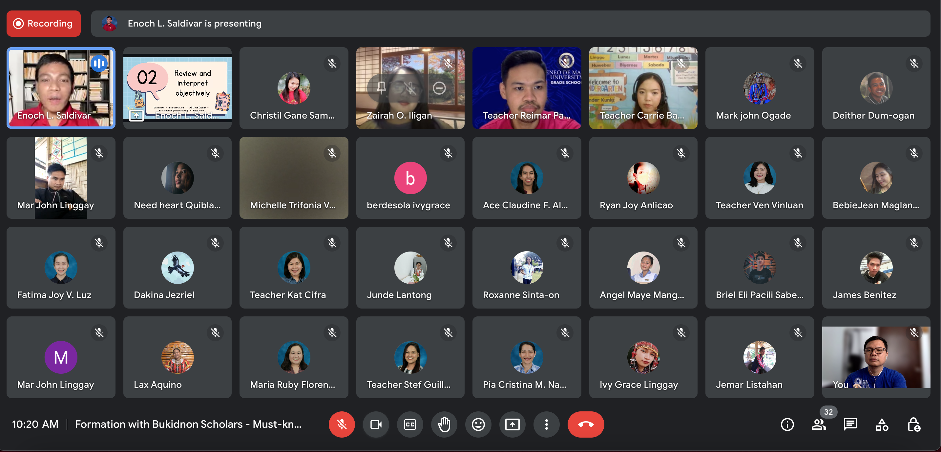Click the Recording indicator
This screenshot has height=452, width=941.
43,23
